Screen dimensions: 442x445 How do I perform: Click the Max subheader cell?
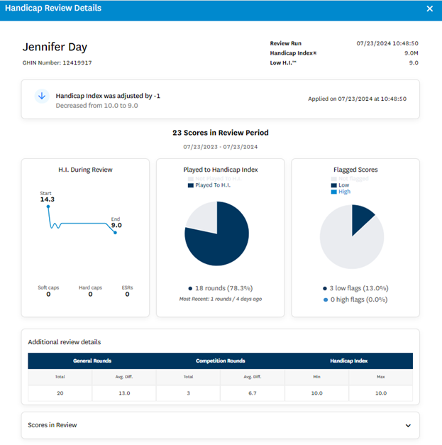pyautogui.click(x=381, y=377)
